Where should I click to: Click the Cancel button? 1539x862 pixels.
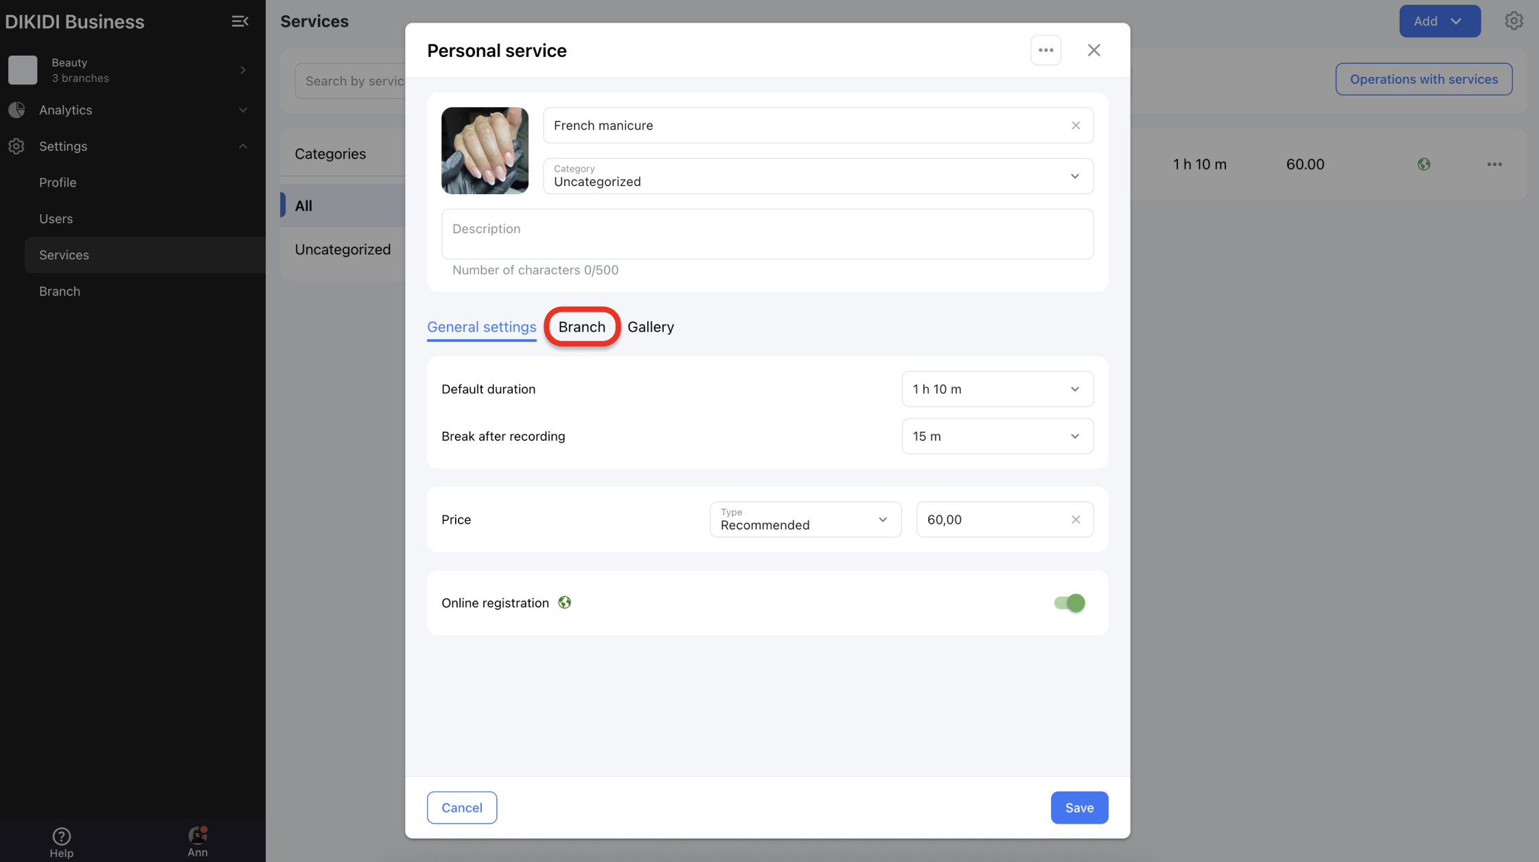click(x=461, y=808)
